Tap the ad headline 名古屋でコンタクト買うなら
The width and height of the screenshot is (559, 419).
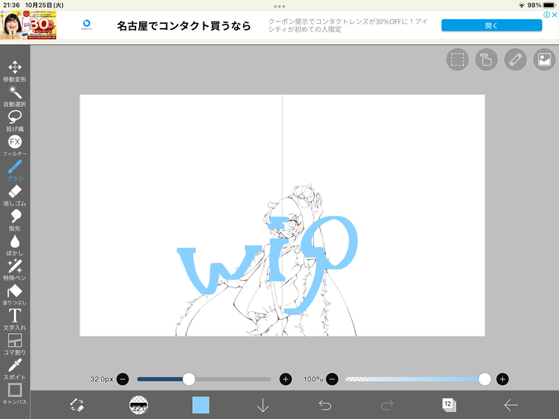[184, 26]
